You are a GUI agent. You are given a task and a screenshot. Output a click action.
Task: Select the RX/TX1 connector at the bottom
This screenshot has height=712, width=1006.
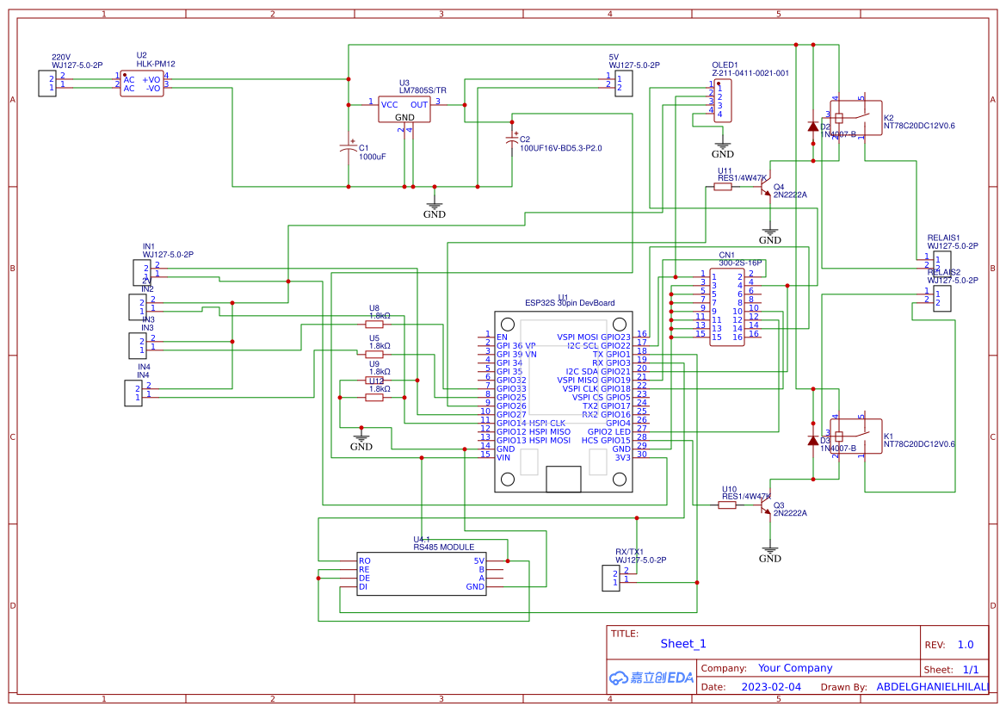click(x=609, y=577)
